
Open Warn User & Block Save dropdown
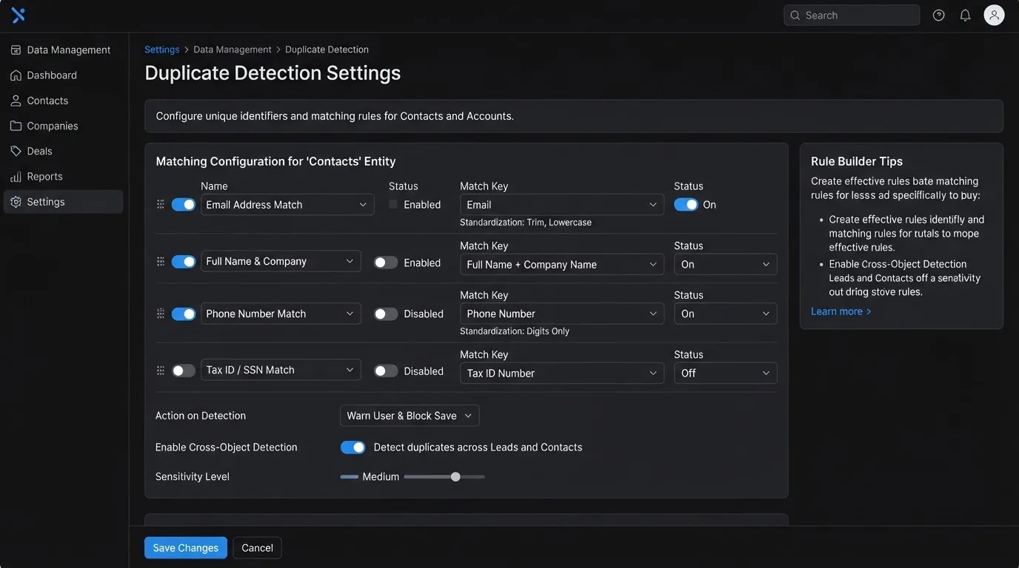coord(410,416)
